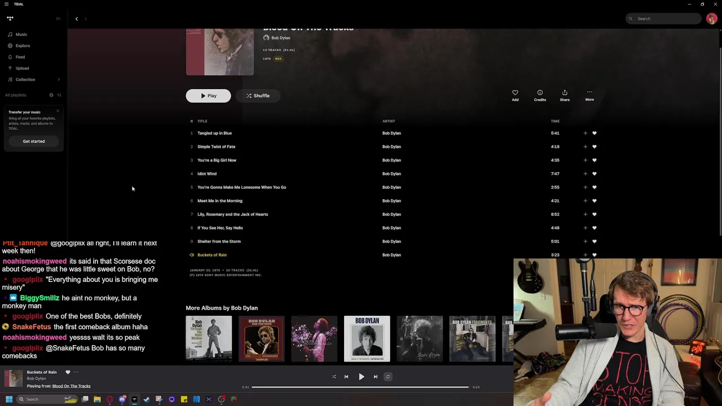This screenshot has width=722, height=406.
Task: Favorite the now-playing track Buckets of Rain
Action: click(x=68, y=372)
